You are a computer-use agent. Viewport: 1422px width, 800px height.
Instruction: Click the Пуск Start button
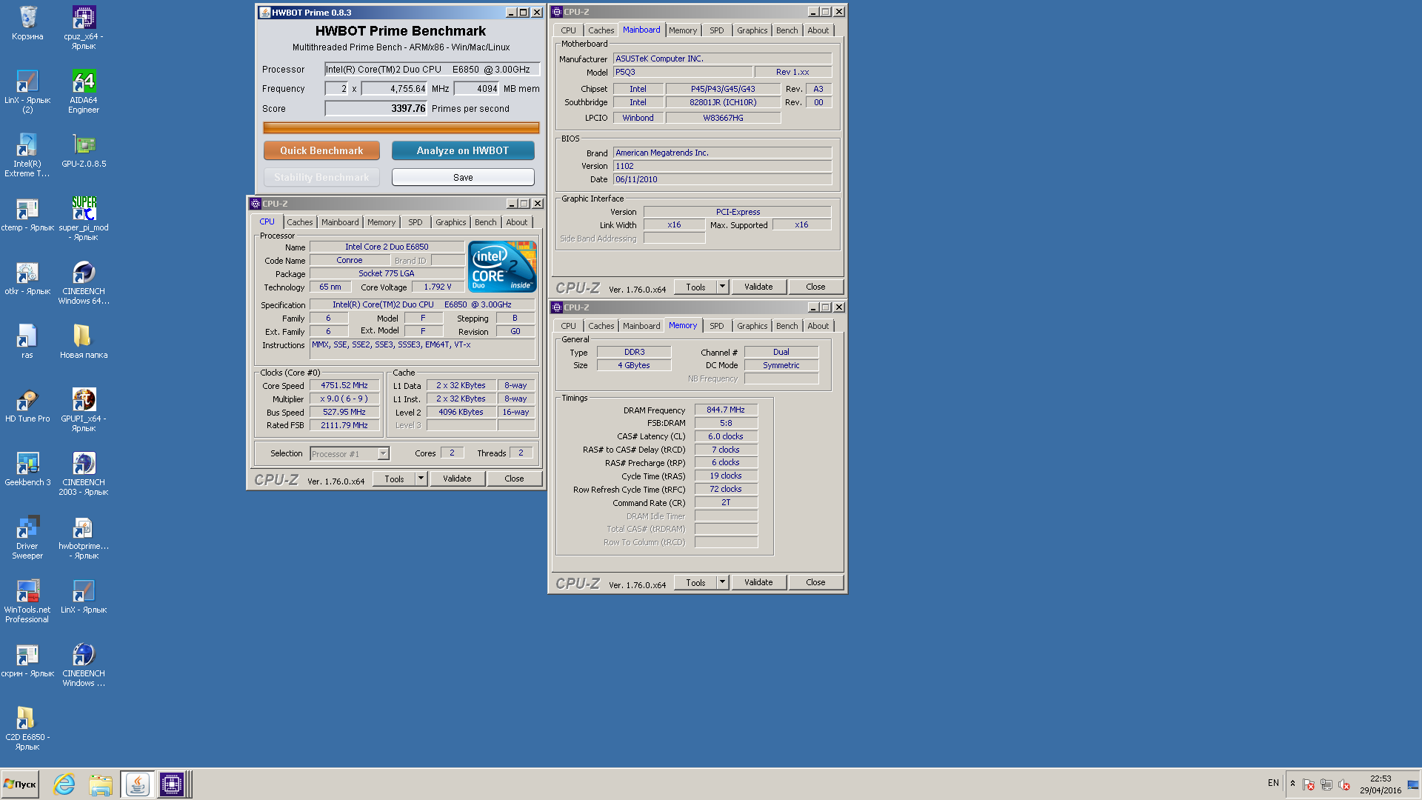click(20, 784)
